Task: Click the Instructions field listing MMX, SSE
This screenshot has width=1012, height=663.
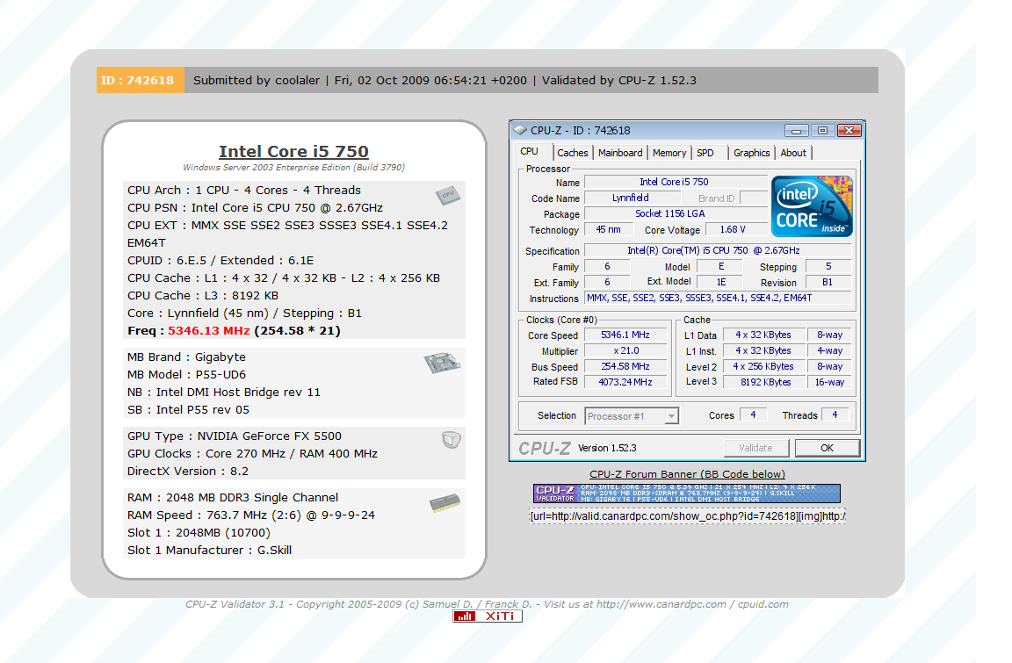Action: point(718,298)
